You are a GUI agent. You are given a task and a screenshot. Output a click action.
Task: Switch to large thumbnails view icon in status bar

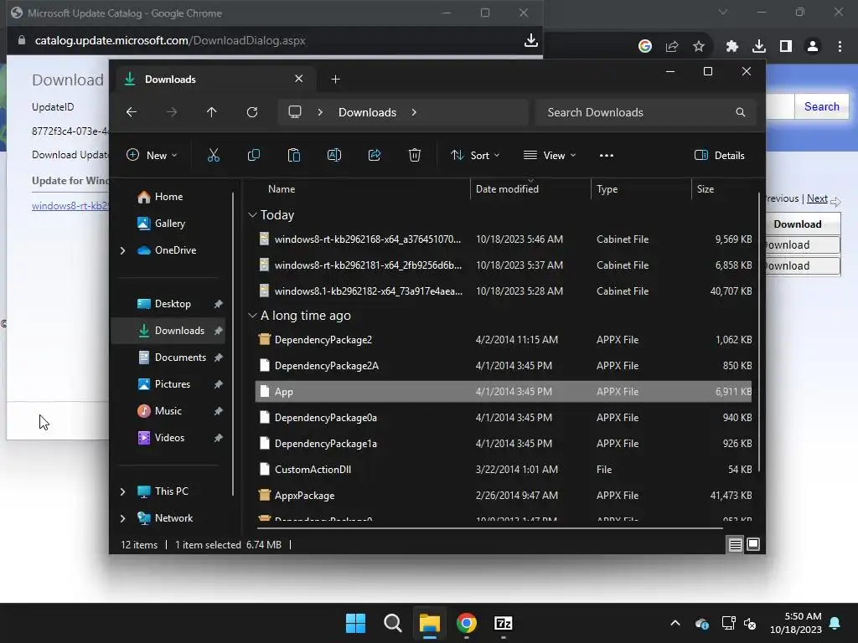point(753,544)
